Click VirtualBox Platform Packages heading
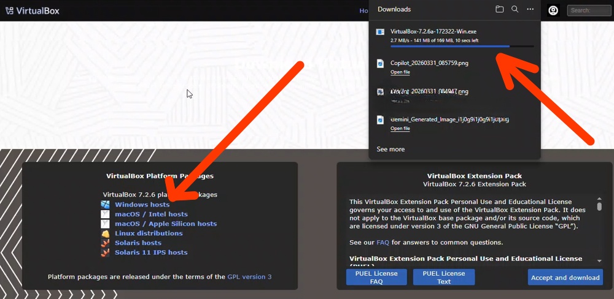614x299 pixels. point(160,176)
